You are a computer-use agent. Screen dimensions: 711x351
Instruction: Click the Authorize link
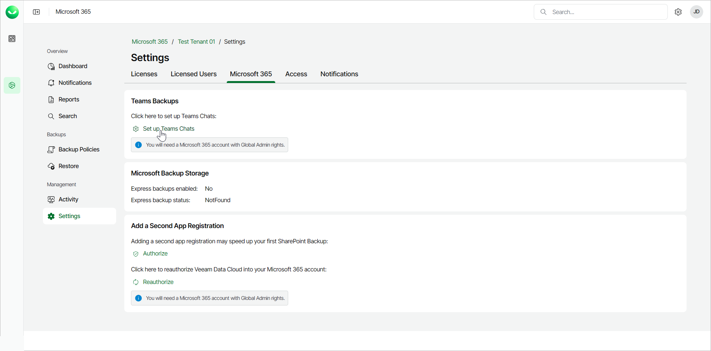(x=155, y=254)
